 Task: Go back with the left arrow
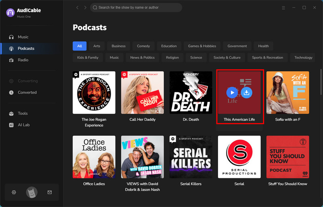78,8
